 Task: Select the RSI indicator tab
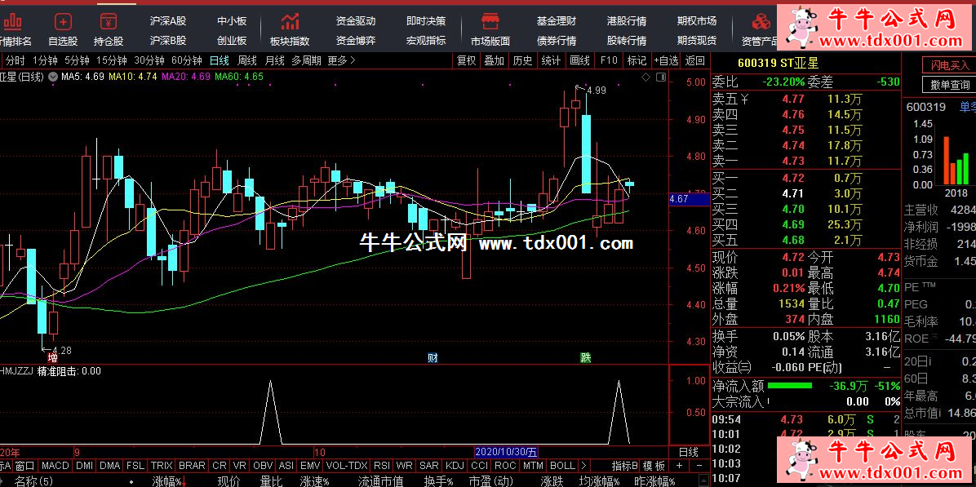[x=382, y=465]
